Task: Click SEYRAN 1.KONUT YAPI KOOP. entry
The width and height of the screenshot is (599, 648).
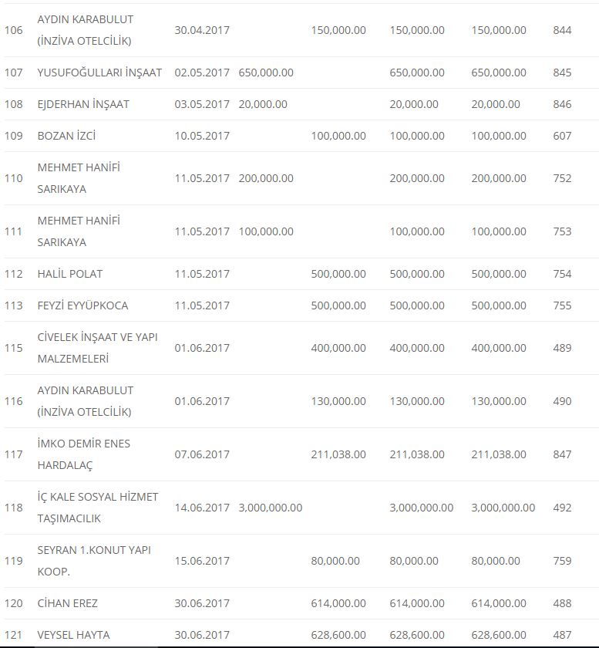Action: point(94,561)
